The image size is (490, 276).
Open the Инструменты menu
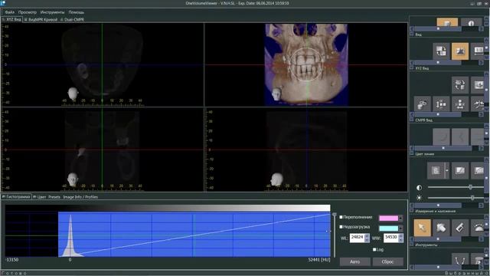tap(52, 12)
